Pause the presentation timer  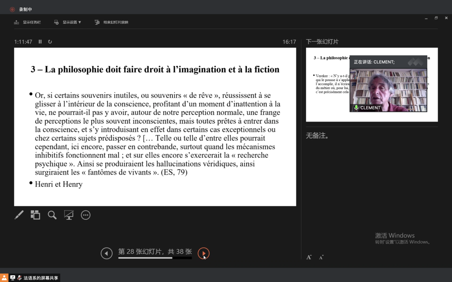click(x=40, y=42)
